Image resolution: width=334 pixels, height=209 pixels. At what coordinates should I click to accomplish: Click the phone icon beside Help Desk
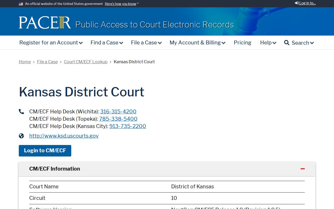point(21,112)
